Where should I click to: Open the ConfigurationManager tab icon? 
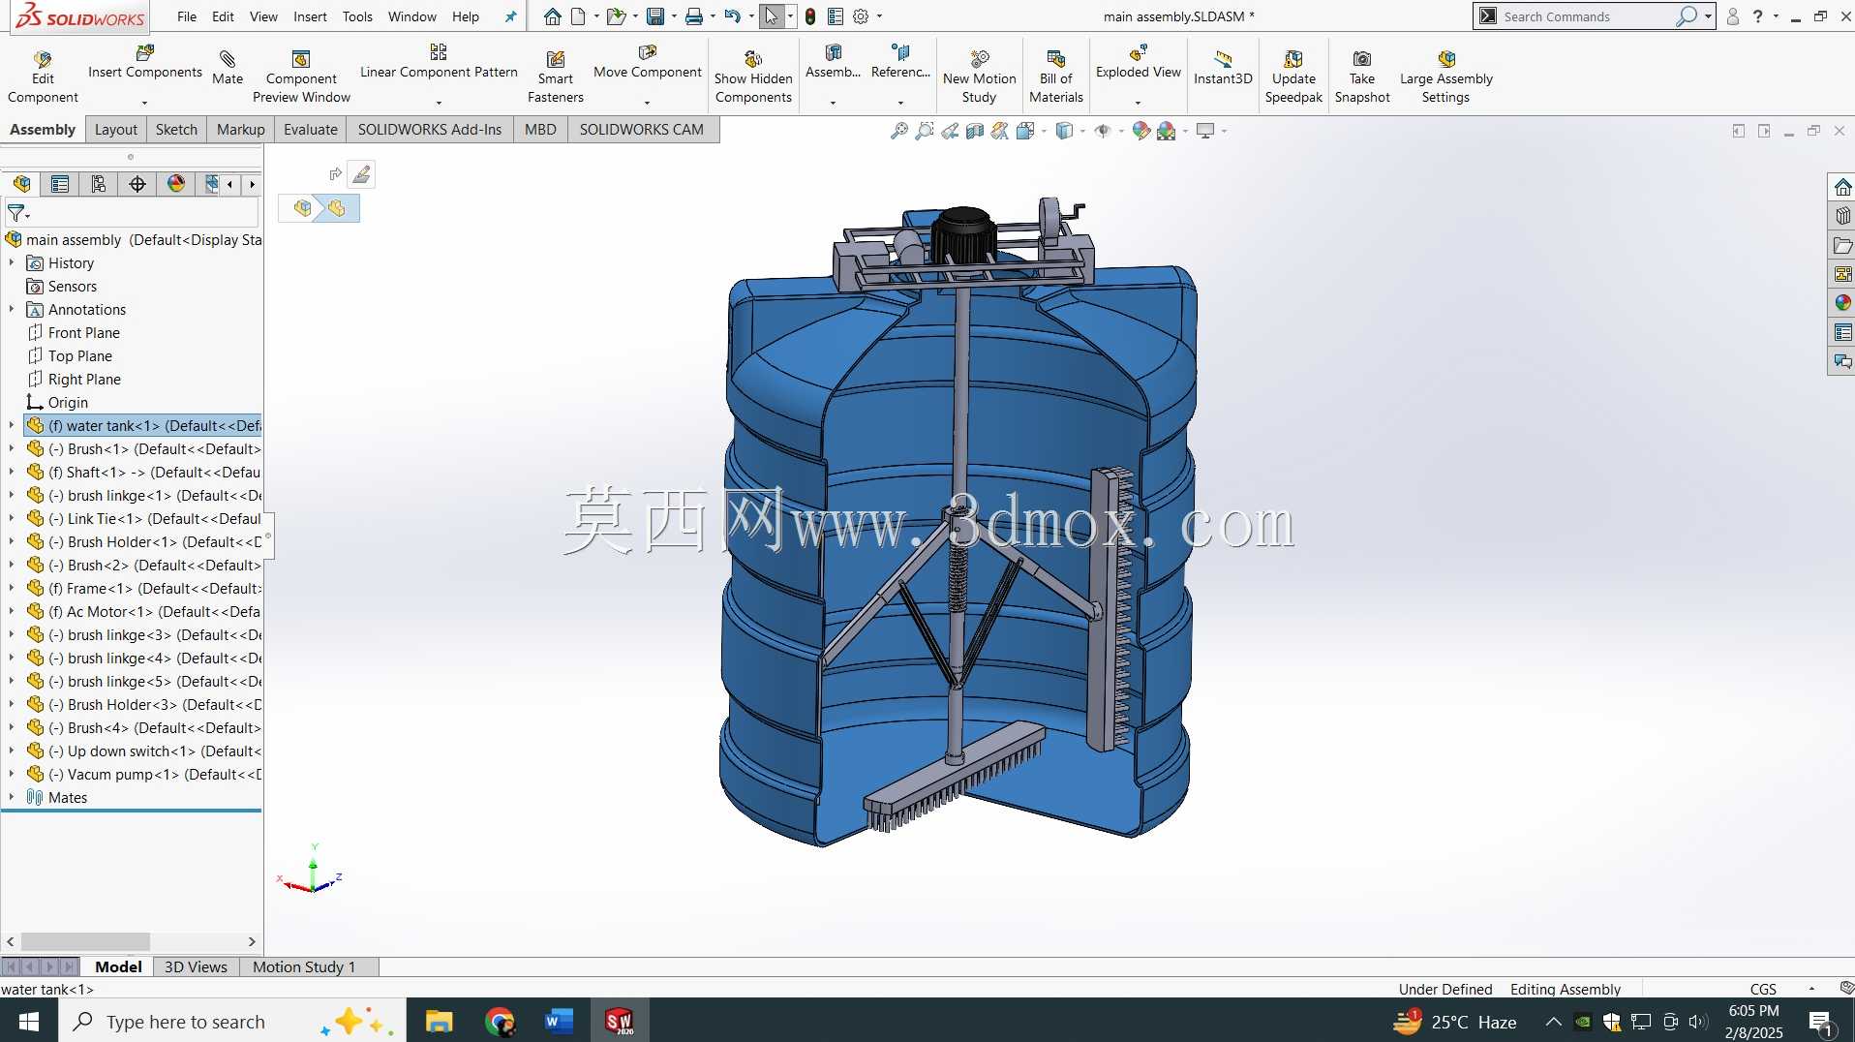(99, 184)
